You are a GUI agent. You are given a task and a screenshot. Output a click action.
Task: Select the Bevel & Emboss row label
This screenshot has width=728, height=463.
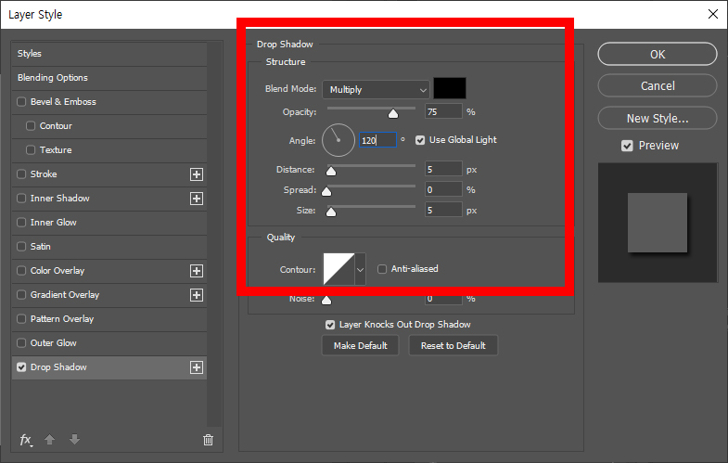coord(63,102)
